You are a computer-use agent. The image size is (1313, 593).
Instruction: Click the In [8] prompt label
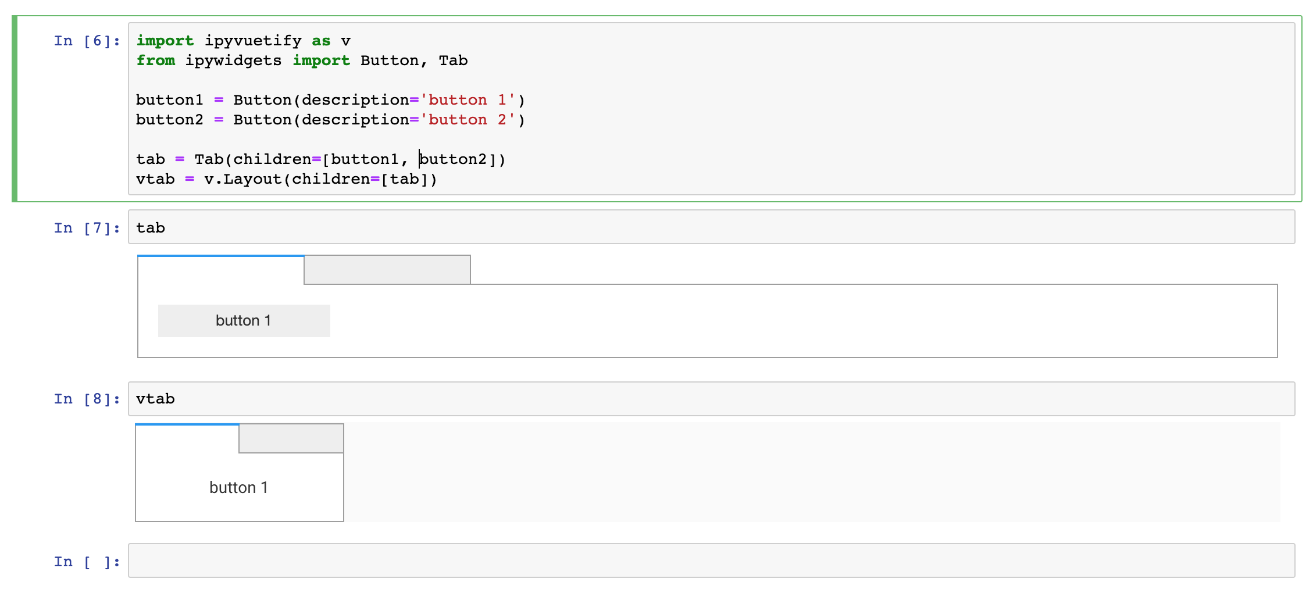point(85,398)
